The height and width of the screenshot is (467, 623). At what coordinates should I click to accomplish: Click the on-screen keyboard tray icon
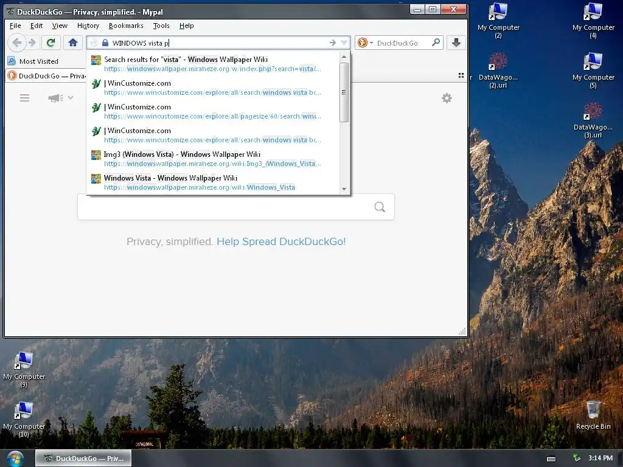551,458
